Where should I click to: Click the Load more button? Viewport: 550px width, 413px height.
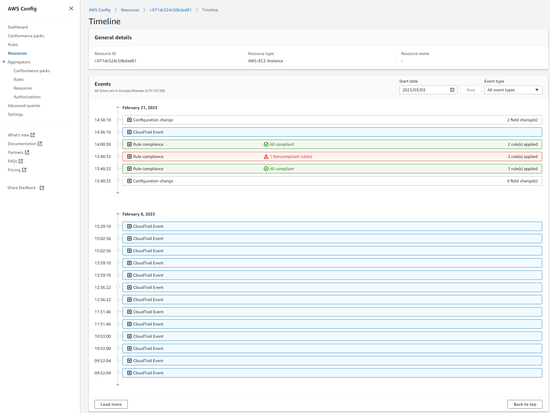(111, 404)
